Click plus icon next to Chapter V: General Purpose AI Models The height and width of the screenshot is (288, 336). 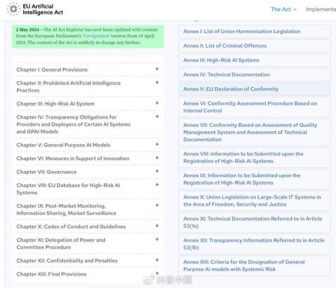pos(157,145)
